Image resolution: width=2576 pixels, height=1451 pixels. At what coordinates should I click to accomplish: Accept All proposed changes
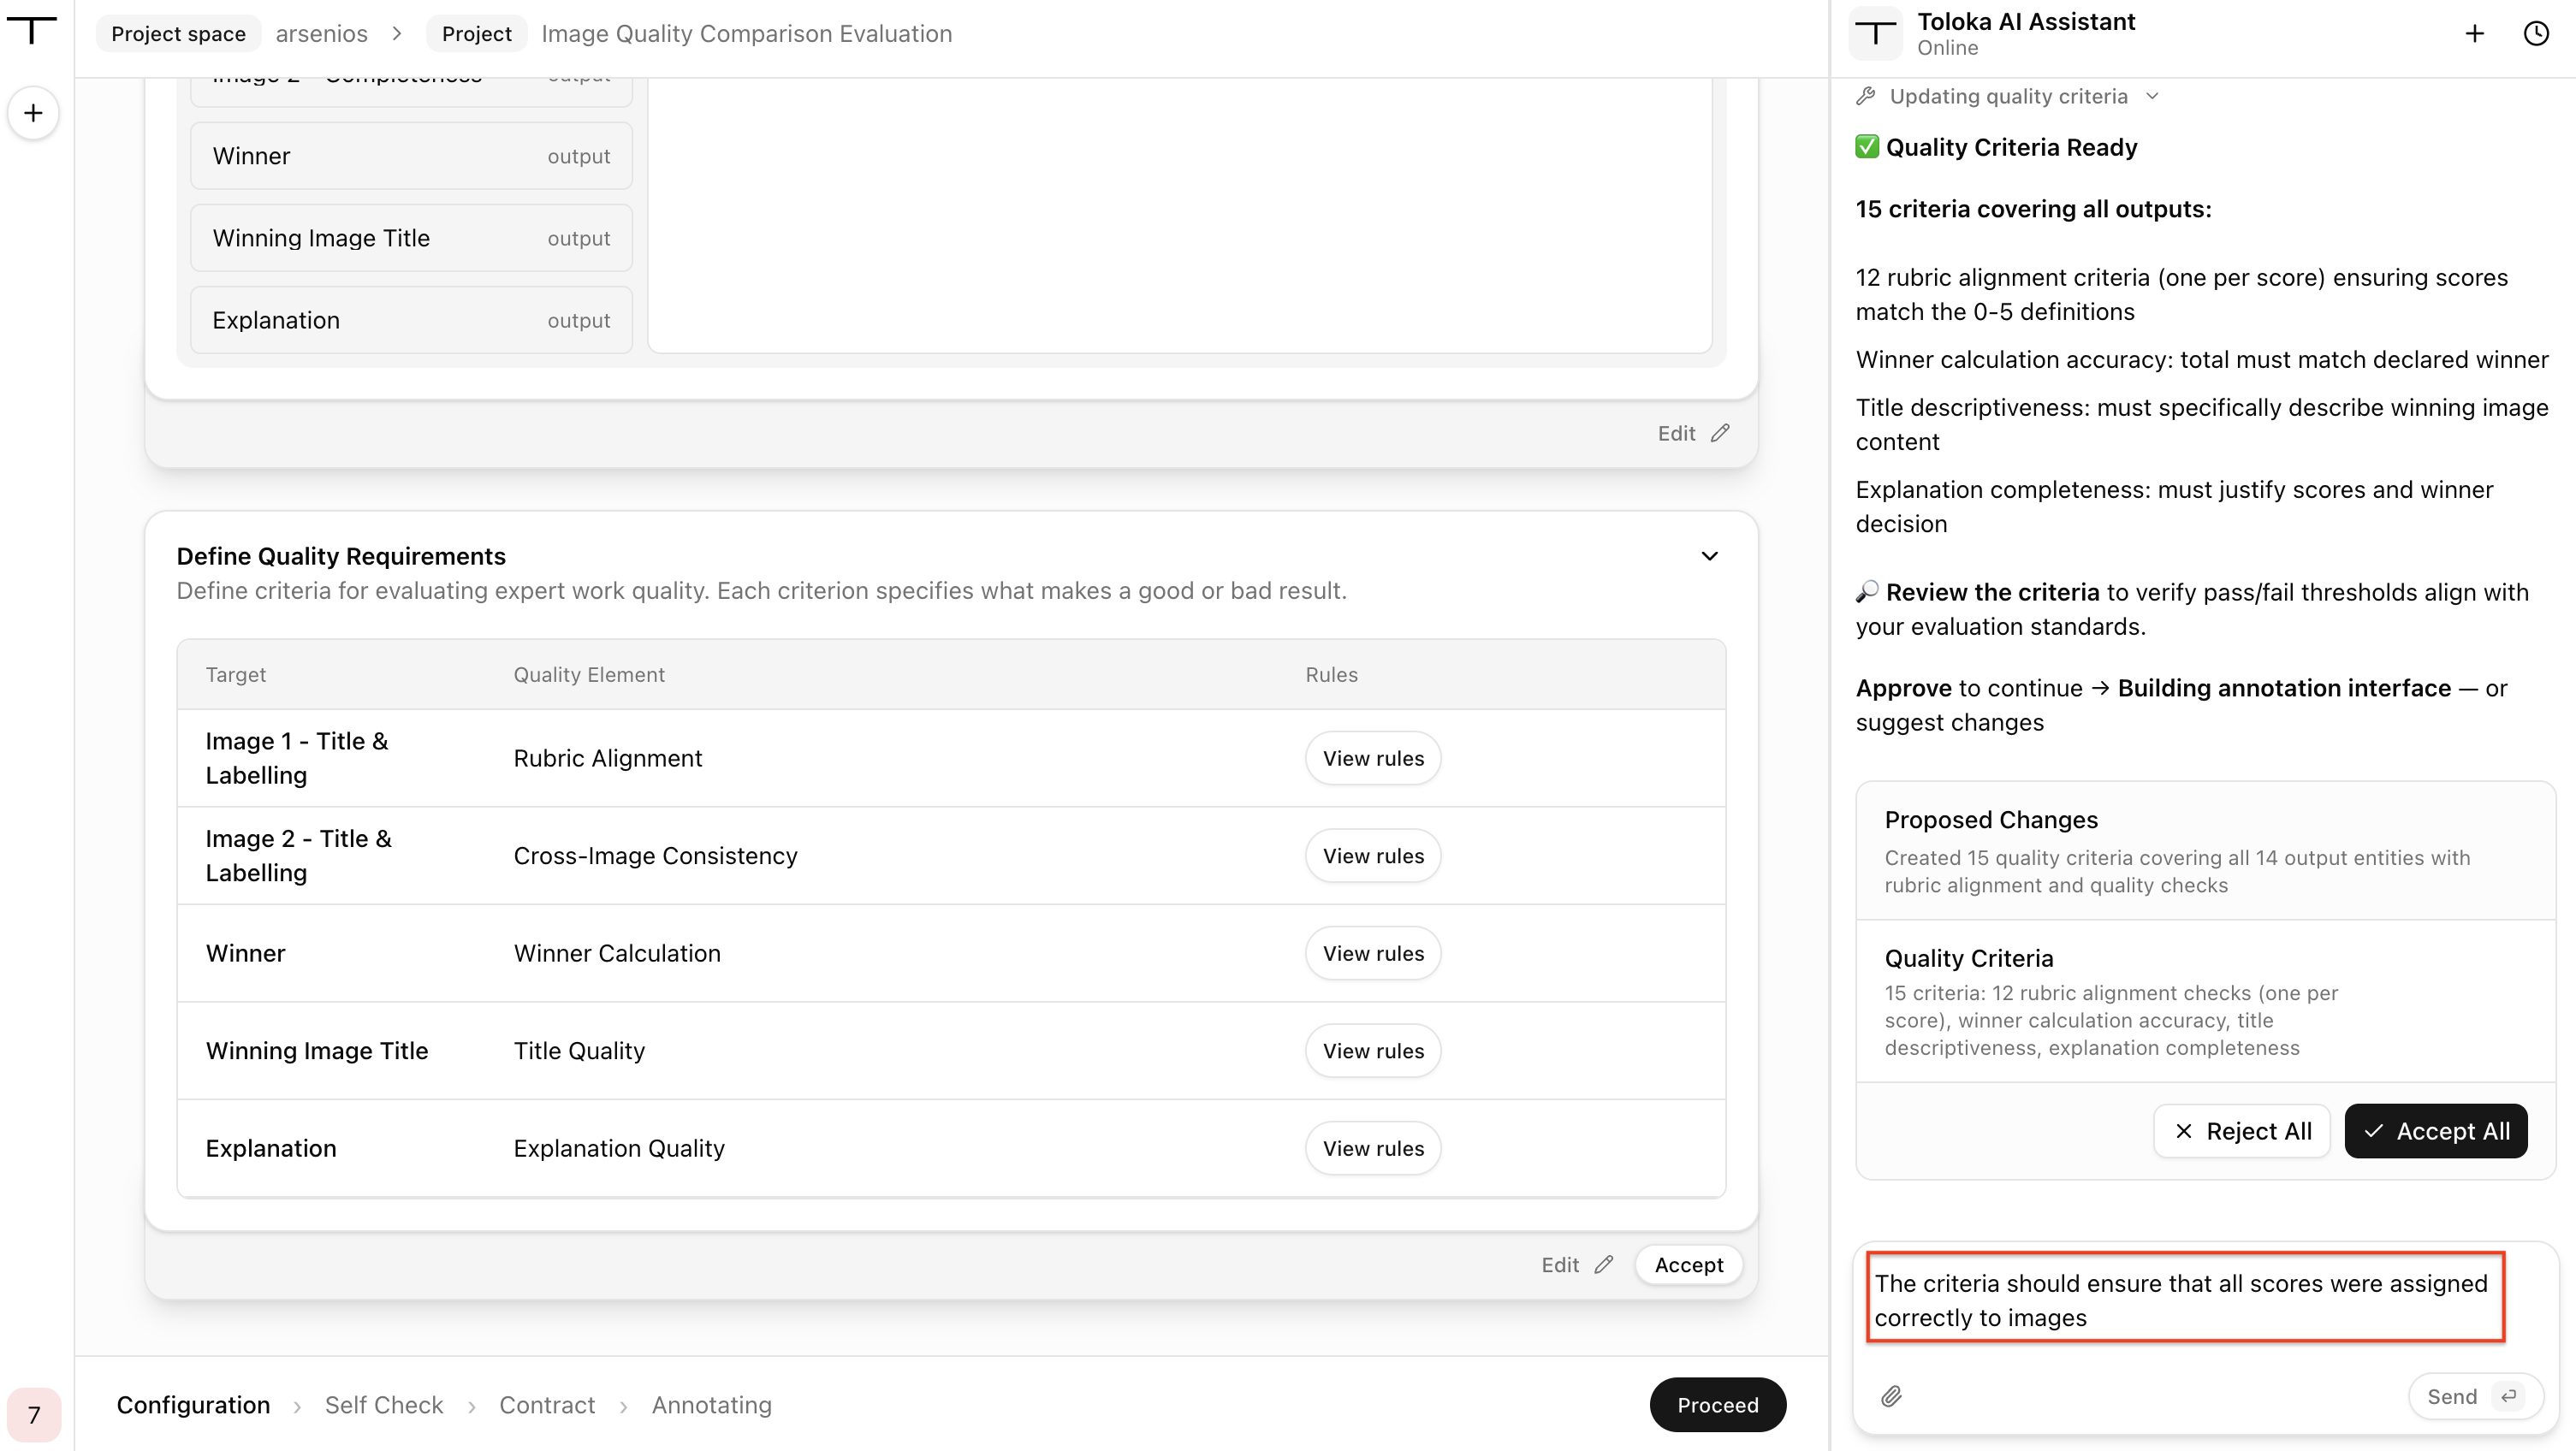pos(2436,1131)
